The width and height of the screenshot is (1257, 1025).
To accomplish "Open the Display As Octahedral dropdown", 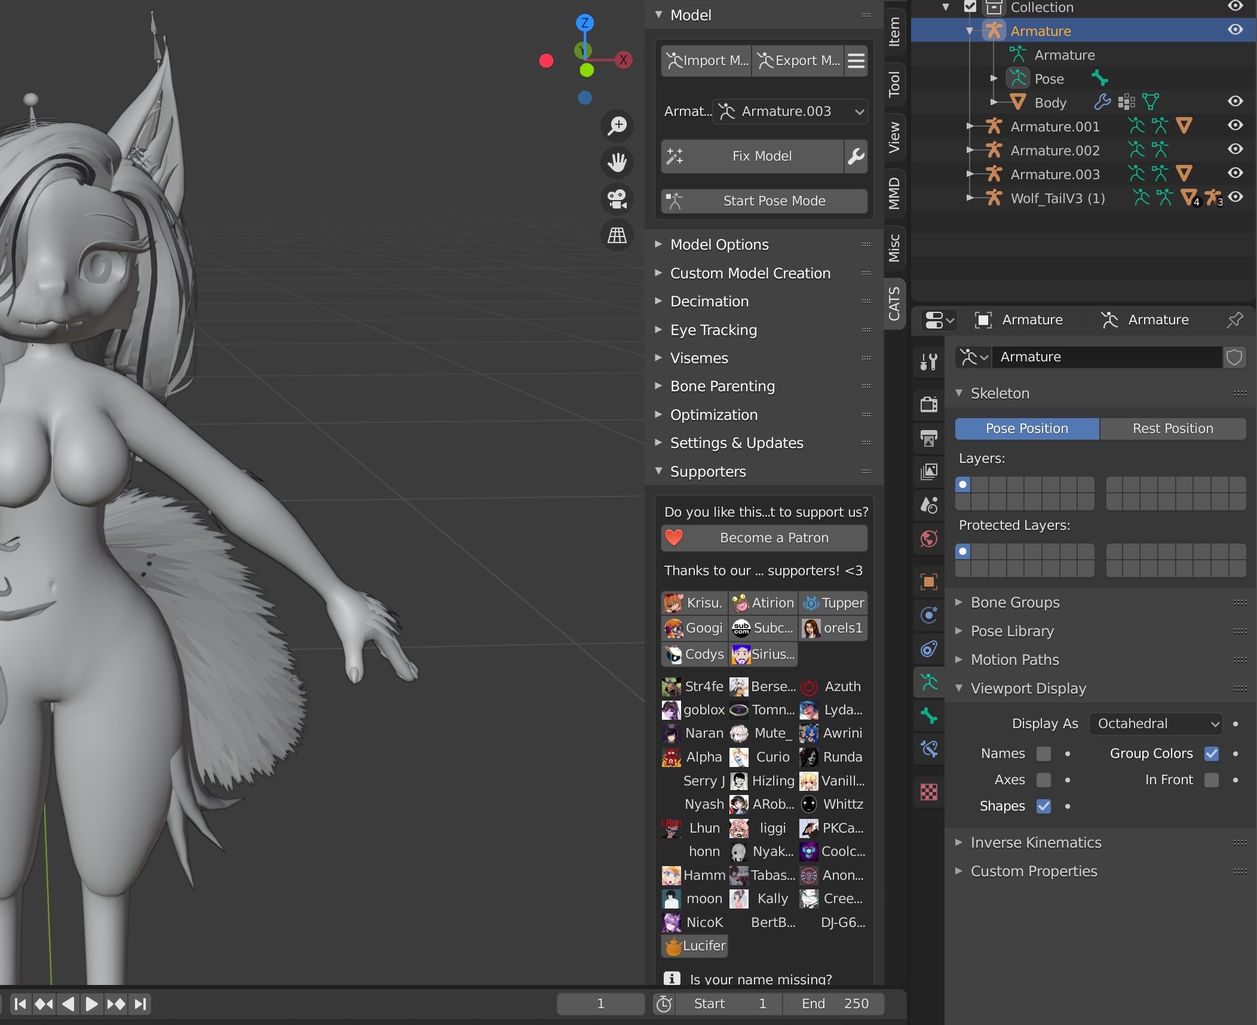I will tap(1155, 724).
